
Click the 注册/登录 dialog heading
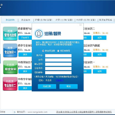point(53,34)
